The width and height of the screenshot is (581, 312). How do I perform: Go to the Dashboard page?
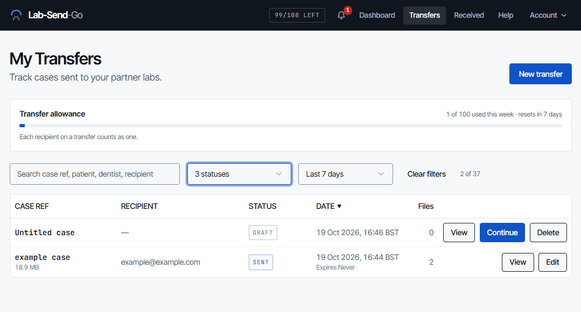(377, 15)
